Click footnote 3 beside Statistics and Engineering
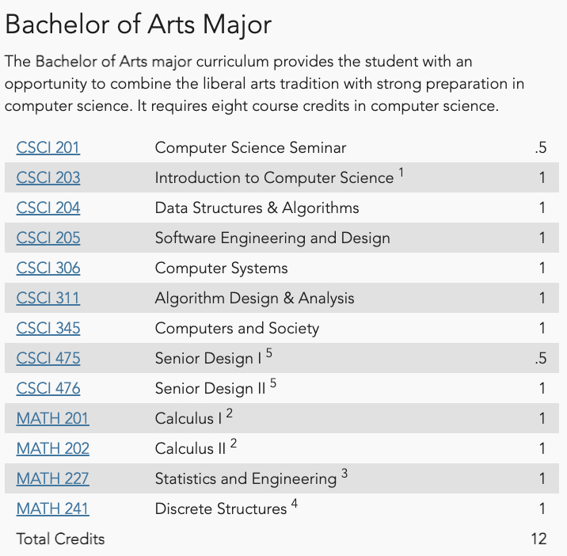This screenshot has height=556, width=567. [x=344, y=473]
